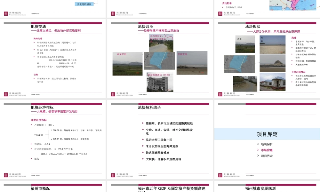This screenshot has width=320, height=192.
Task: Click the 世联 logo on 地块经济指标 slide
Action: tap(15, 175)
